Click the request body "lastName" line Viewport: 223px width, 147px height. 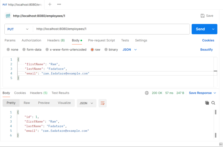(x=46, y=69)
